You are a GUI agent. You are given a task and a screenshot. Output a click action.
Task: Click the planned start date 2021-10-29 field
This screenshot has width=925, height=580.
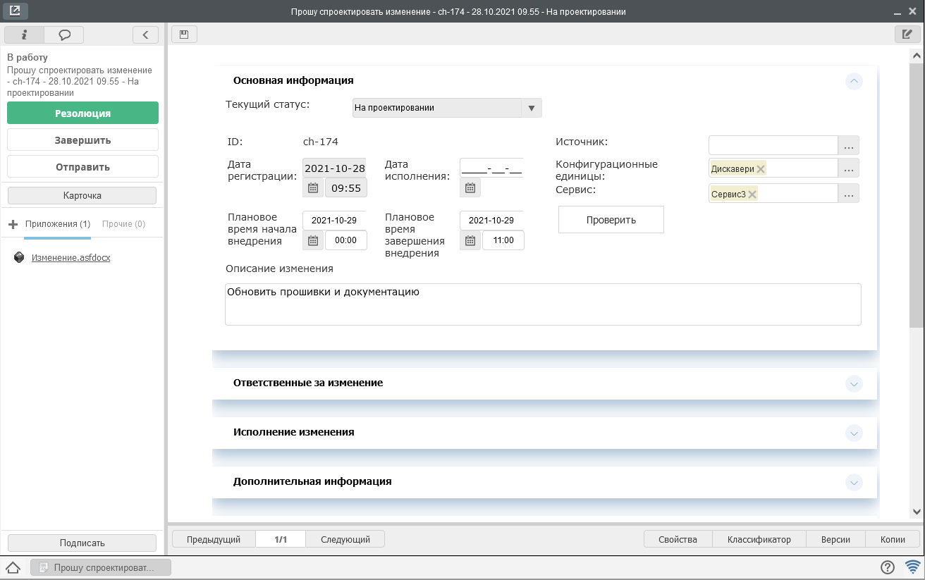(x=334, y=220)
